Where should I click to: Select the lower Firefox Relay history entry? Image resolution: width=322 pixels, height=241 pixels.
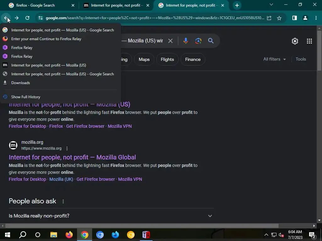tap(61, 56)
